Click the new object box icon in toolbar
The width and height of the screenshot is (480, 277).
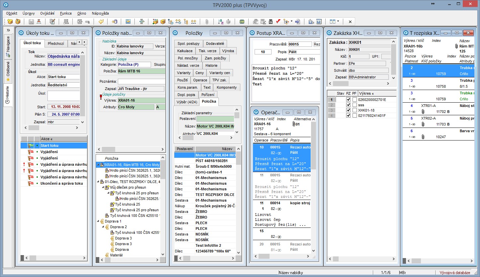[10, 22]
